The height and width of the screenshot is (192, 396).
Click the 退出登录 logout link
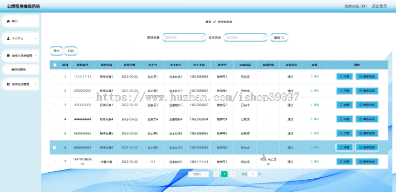(x=379, y=6)
